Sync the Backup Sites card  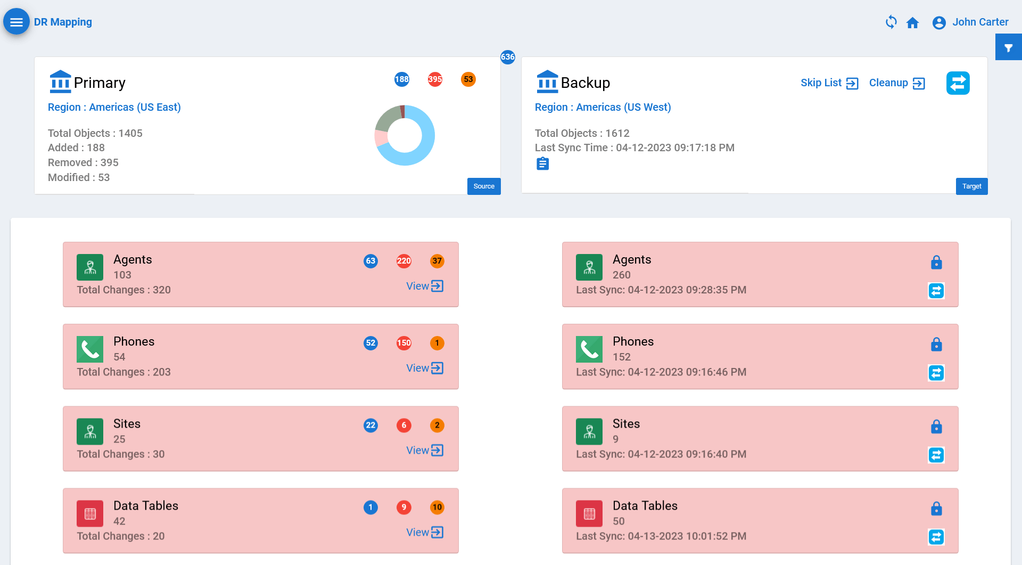coord(936,455)
